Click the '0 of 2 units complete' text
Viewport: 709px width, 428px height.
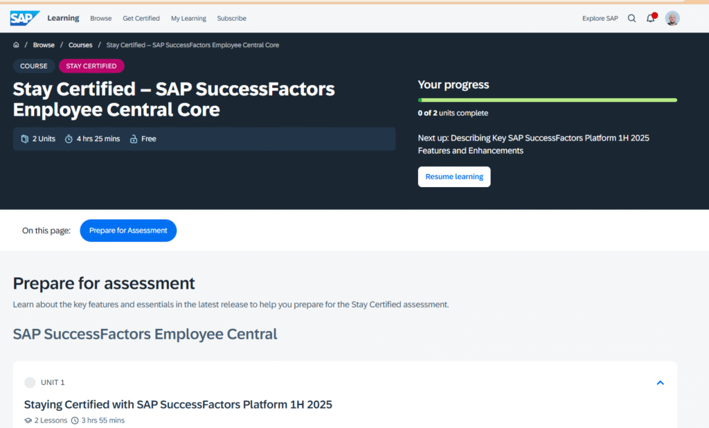453,113
